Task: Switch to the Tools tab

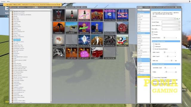Action: coord(140,7)
